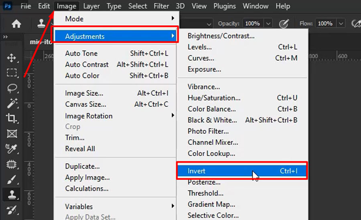Screen dimensions: 361x220
Task: Select the Rectangular Marquee tool
Action: 12,73
